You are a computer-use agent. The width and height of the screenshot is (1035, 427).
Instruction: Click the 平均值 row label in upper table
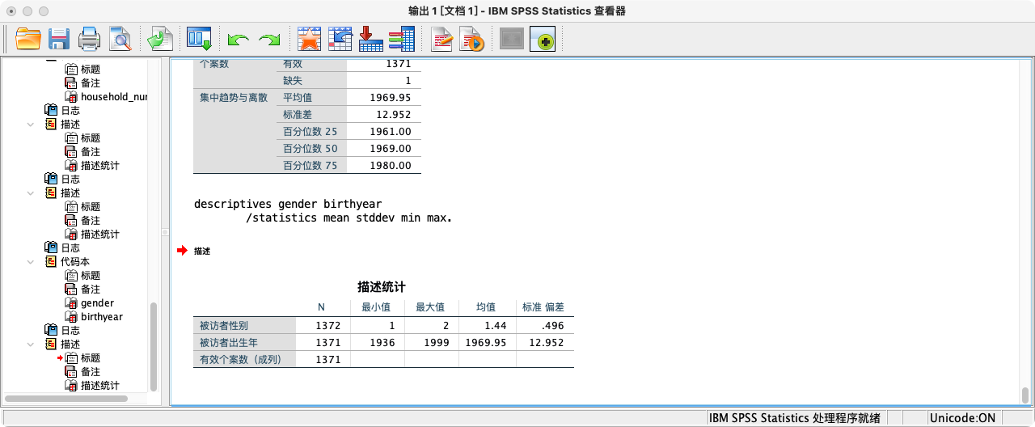coord(296,97)
